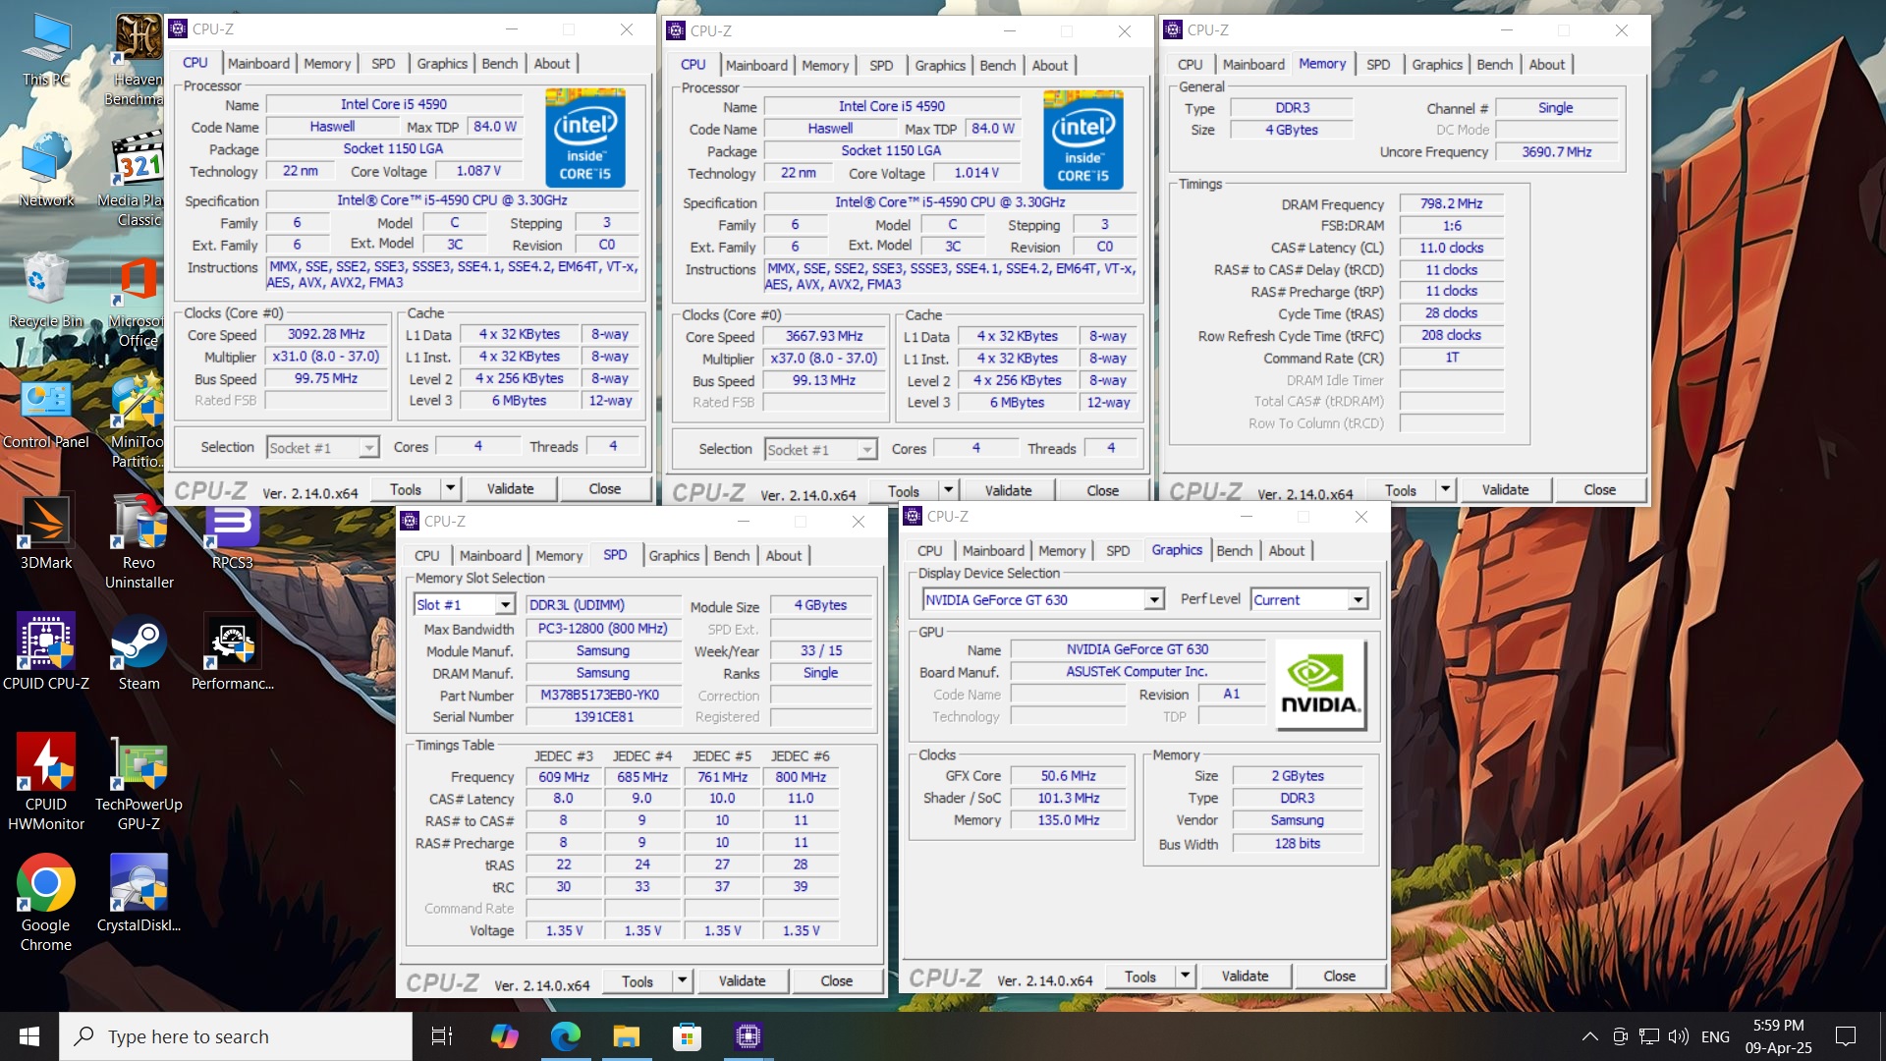Open CPUID CPU-Z desktop shortcut

[46, 653]
